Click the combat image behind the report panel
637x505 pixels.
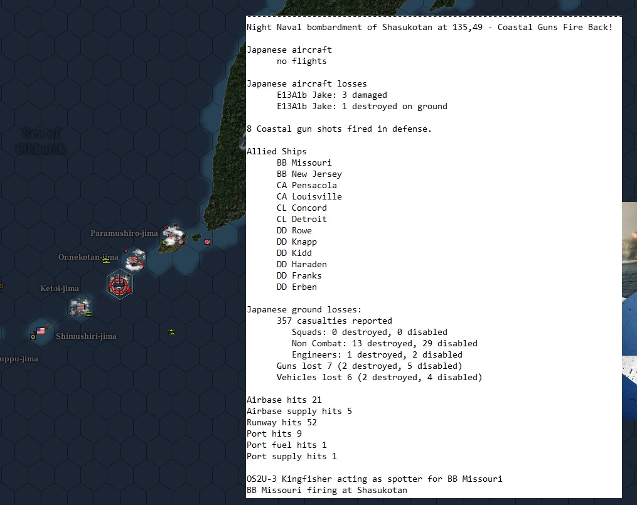(x=629, y=311)
